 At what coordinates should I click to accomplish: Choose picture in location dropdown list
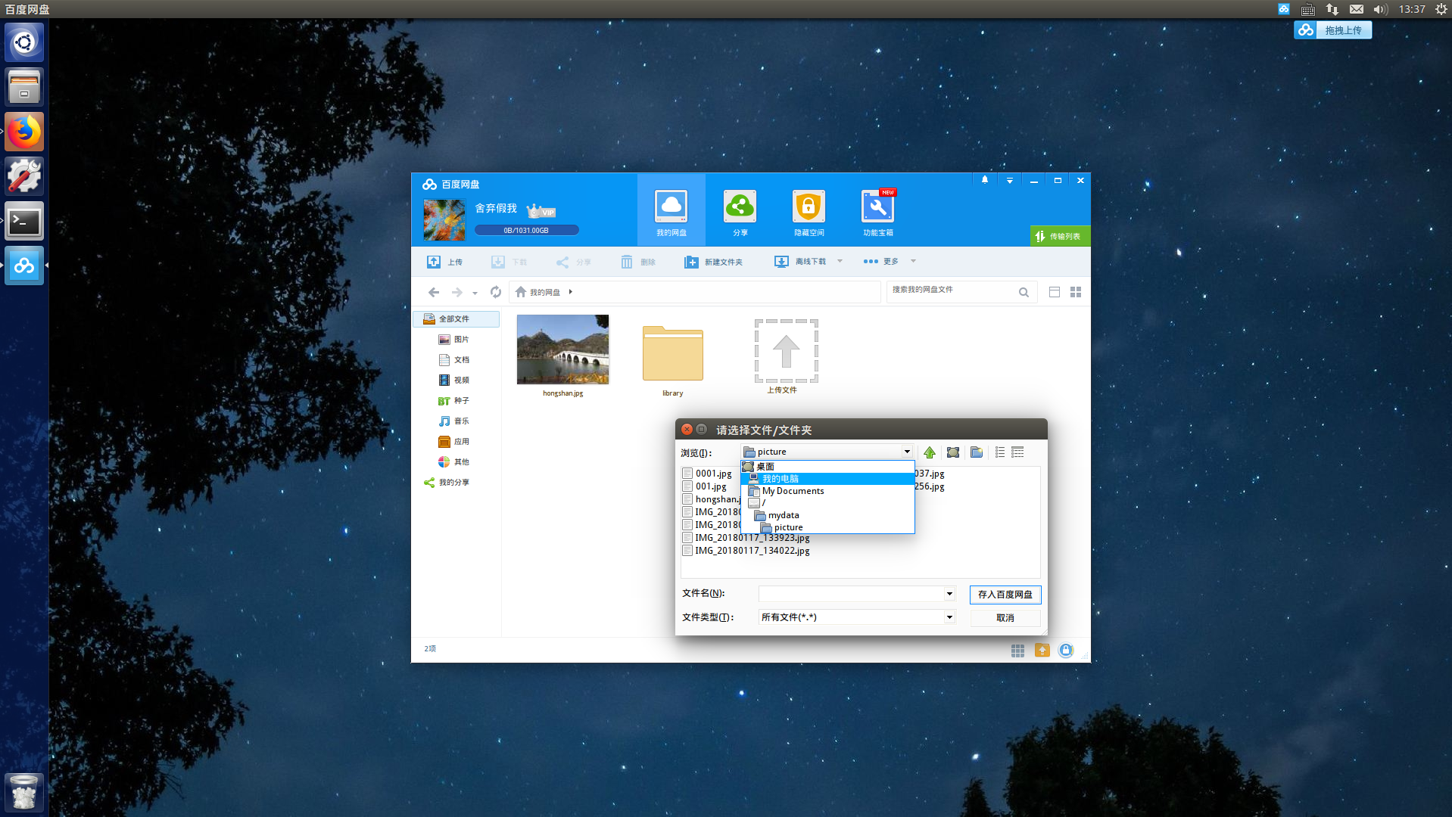pos(827,527)
